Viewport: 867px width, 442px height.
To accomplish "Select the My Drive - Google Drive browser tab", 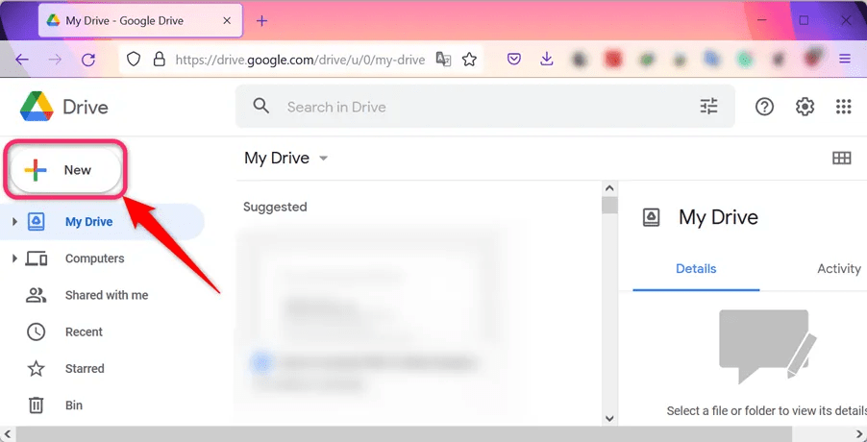I will coord(140,20).
